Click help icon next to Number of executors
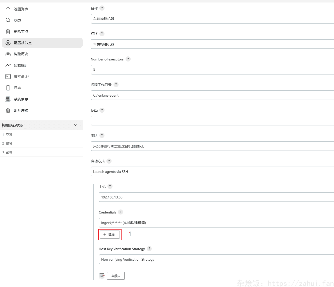 click(x=128, y=59)
